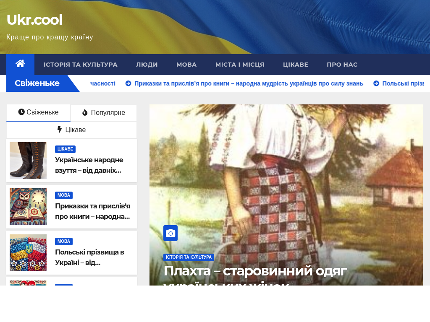The width and height of the screenshot is (430, 322).
Task: Open the Цікаве navigation menu item
Action: pyautogui.click(x=296, y=65)
